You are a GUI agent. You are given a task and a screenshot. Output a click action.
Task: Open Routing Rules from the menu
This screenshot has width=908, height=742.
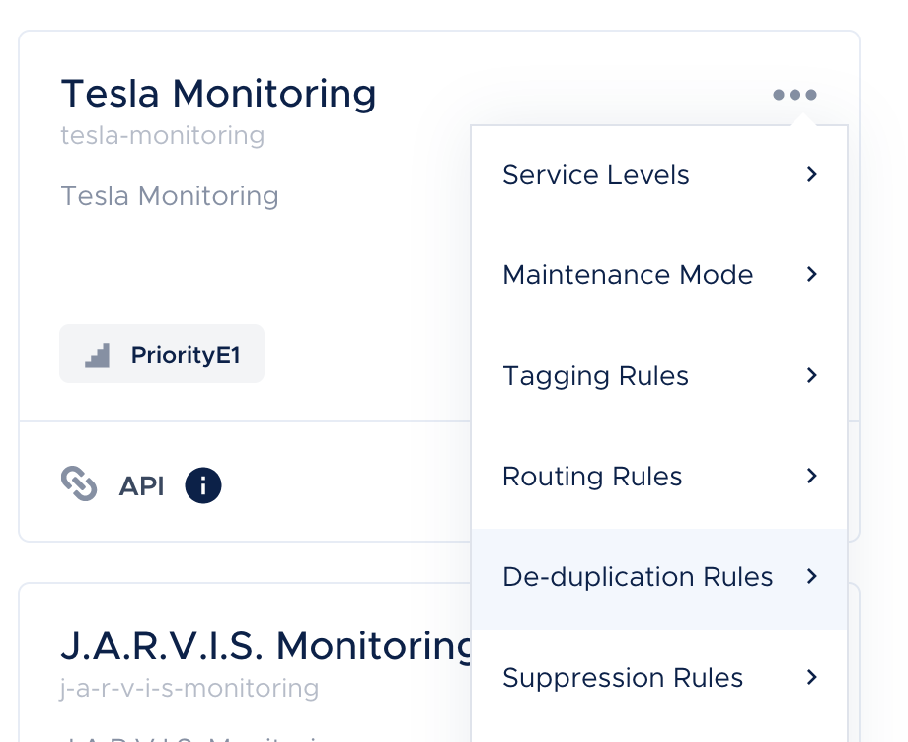click(x=659, y=477)
